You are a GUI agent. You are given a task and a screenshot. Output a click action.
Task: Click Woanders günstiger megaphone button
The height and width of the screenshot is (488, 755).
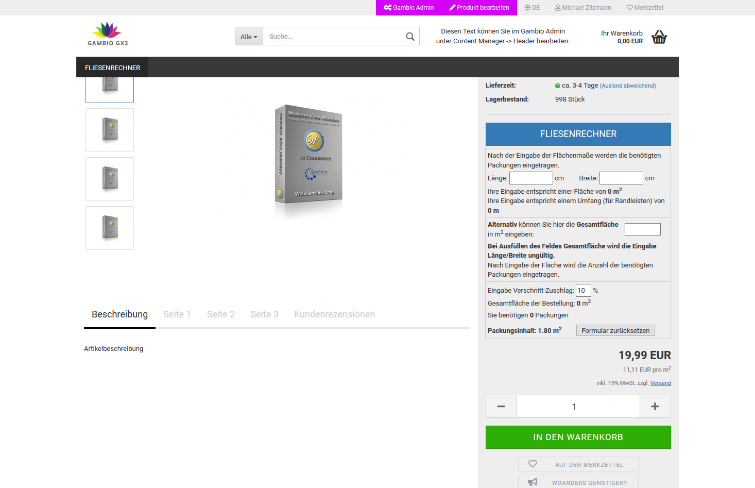[578, 482]
